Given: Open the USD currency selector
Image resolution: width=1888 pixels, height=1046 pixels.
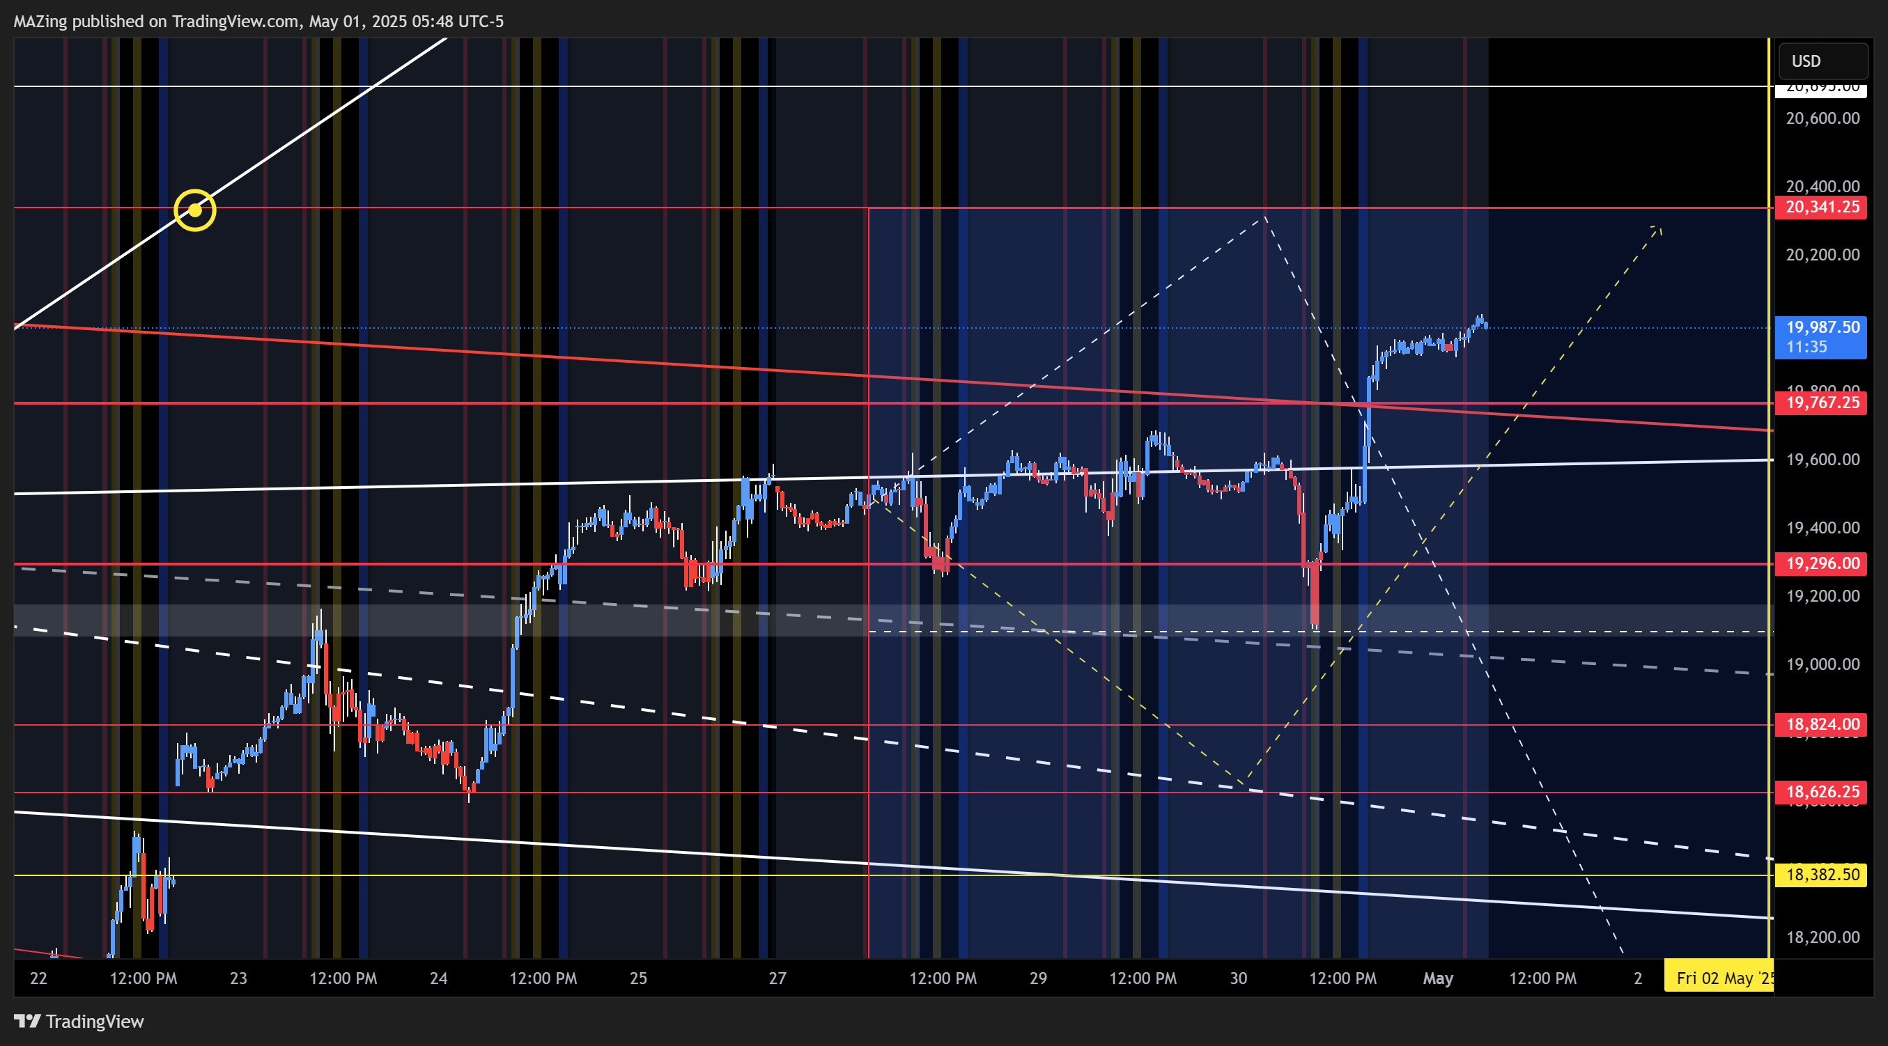Looking at the screenshot, I should (1823, 61).
